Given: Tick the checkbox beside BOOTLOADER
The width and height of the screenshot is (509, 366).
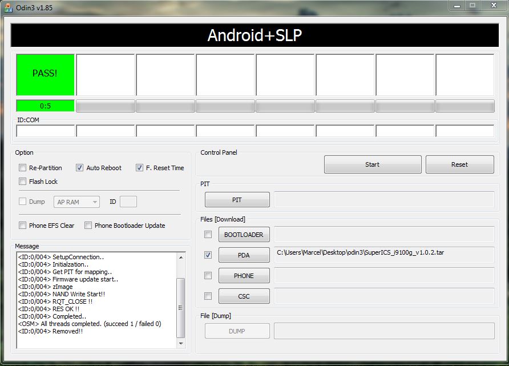Looking at the screenshot, I should click(208, 235).
